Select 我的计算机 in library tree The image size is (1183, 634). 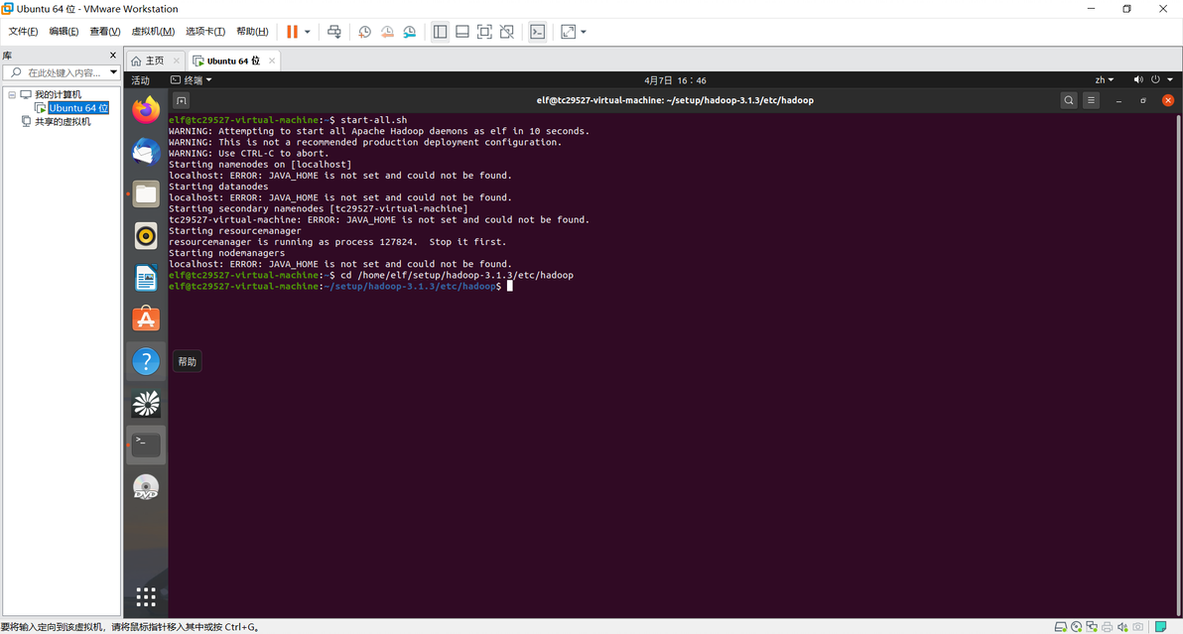(58, 94)
